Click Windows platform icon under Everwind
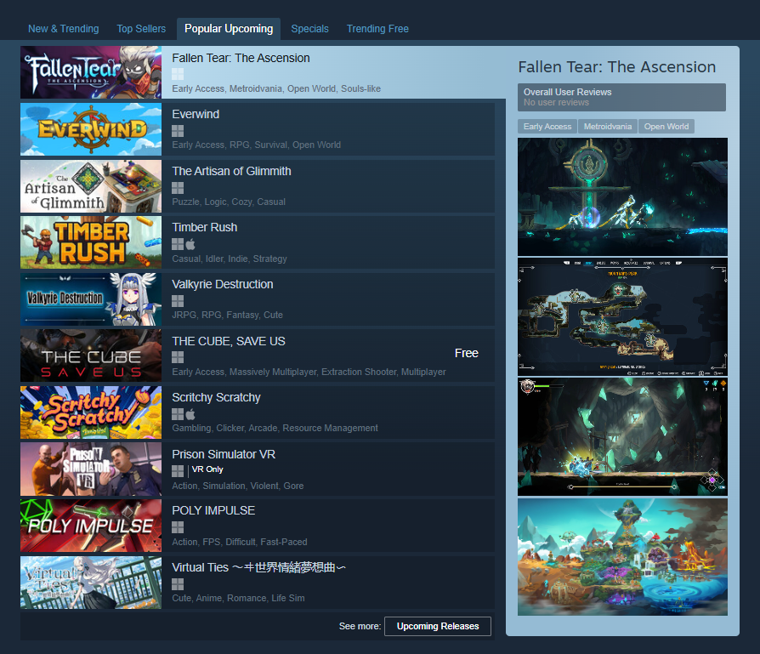The image size is (760, 654). coord(178,131)
